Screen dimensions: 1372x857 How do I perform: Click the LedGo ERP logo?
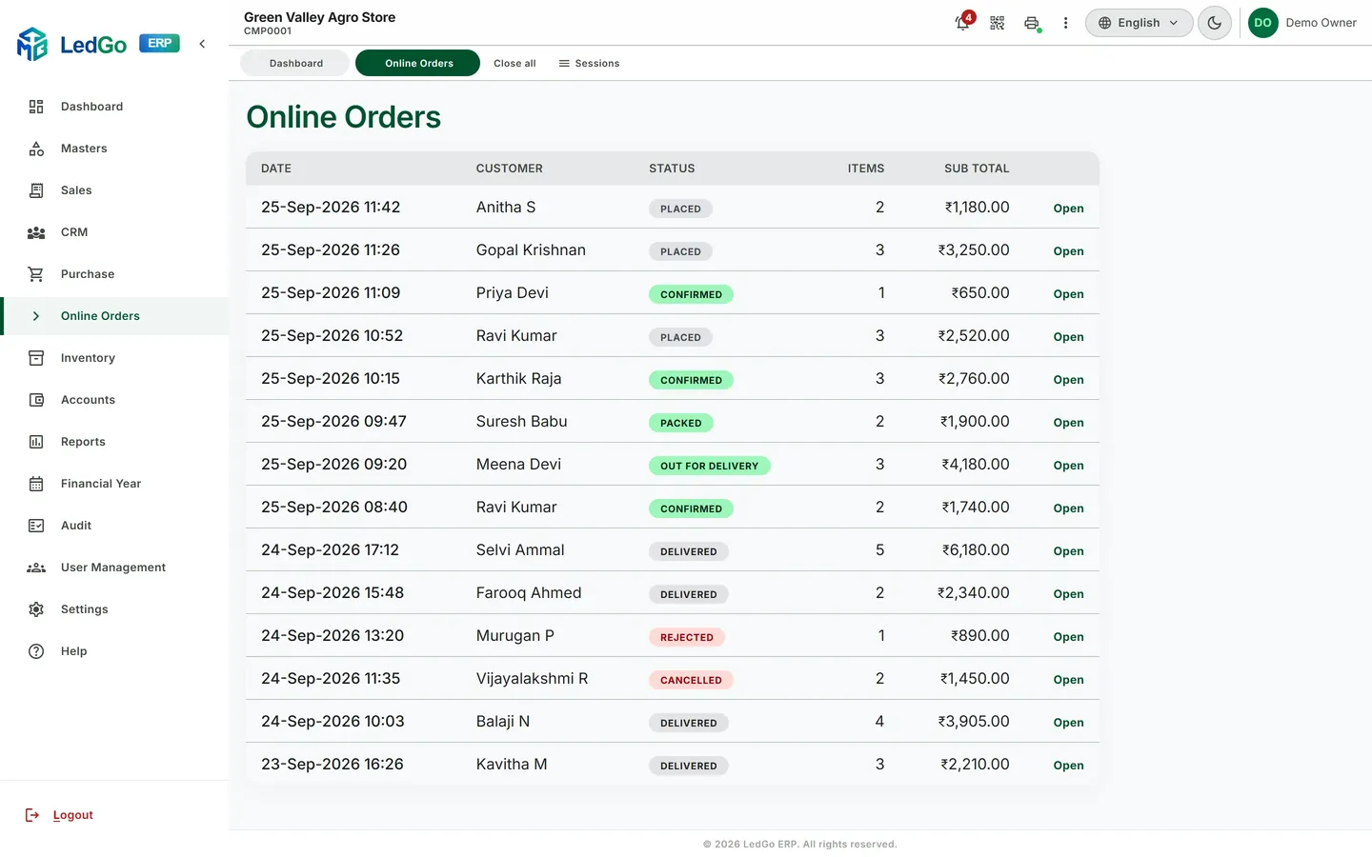[98, 44]
